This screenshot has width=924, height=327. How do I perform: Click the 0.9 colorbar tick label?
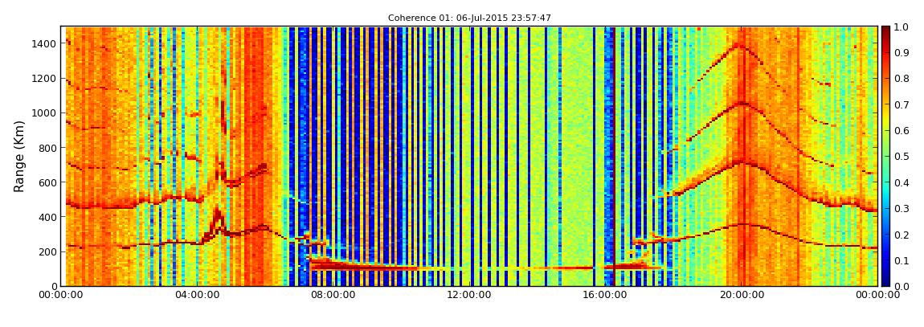pos(902,53)
